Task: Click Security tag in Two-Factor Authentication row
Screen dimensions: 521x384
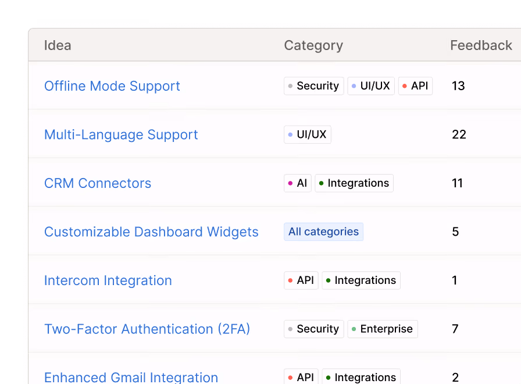Action: coord(313,329)
